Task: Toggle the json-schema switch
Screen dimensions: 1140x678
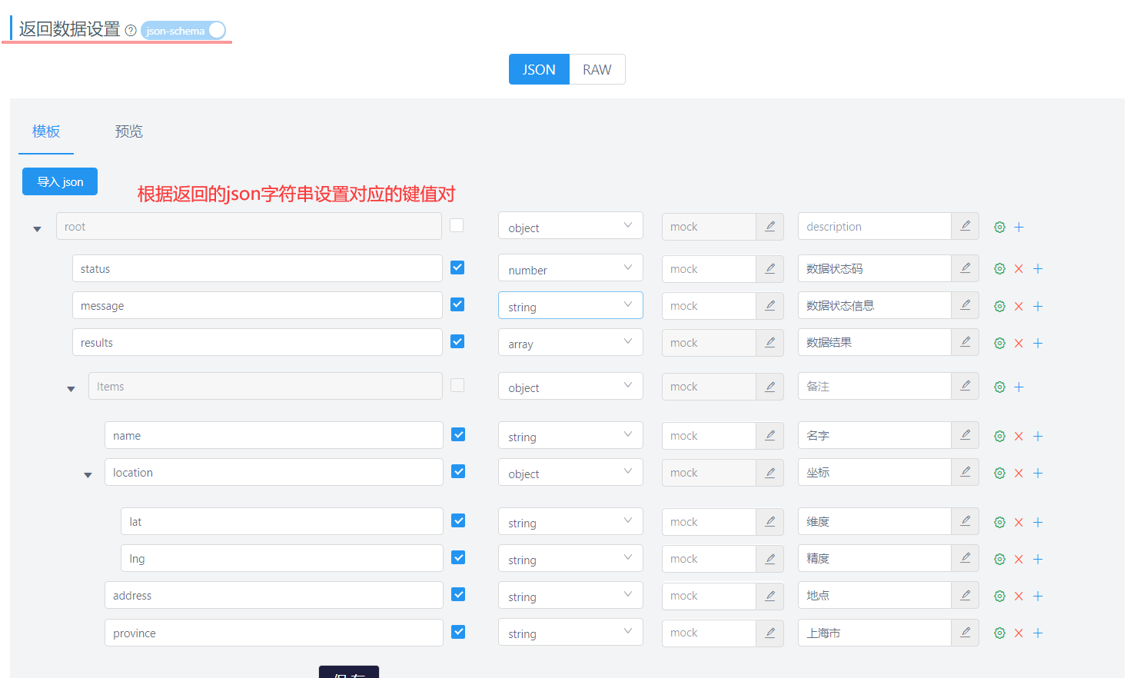Action: click(184, 31)
